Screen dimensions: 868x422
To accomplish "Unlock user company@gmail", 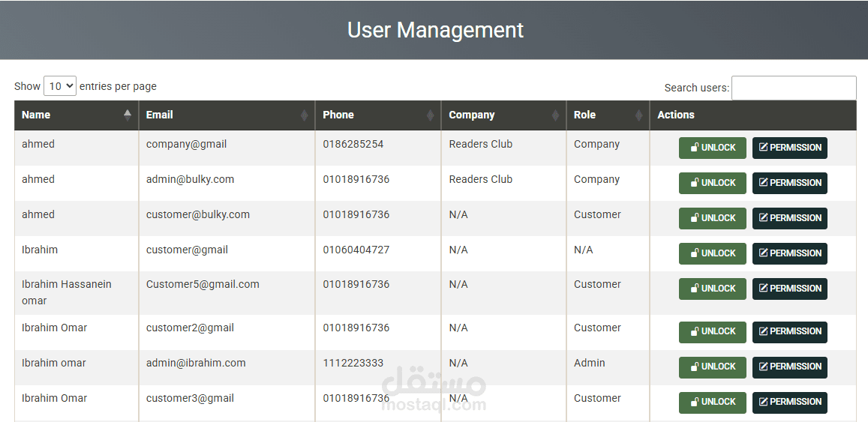I will click(713, 148).
